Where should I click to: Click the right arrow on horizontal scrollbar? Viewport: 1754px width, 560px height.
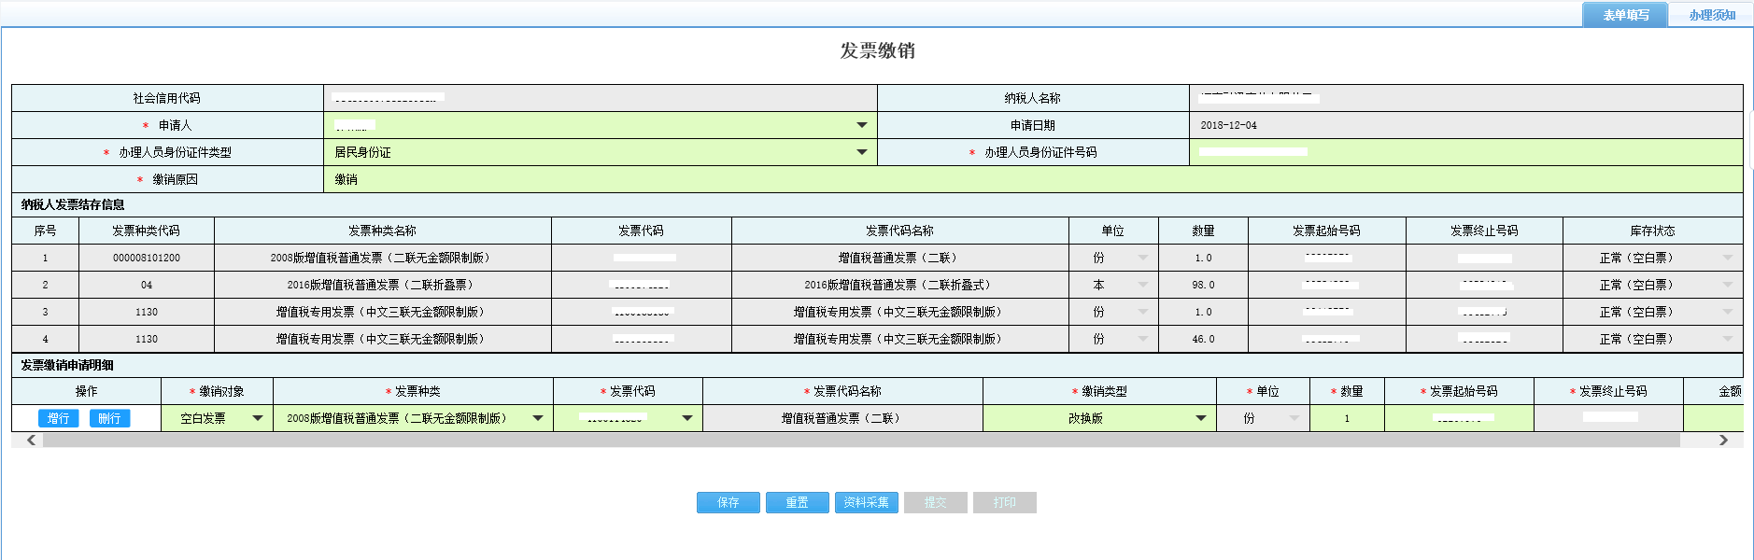[x=1723, y=441]
